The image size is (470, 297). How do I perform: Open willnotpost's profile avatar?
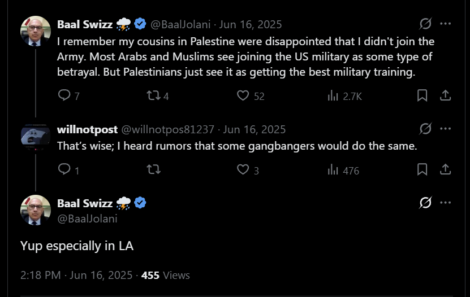pyautogui.click(x=36, y=137)
